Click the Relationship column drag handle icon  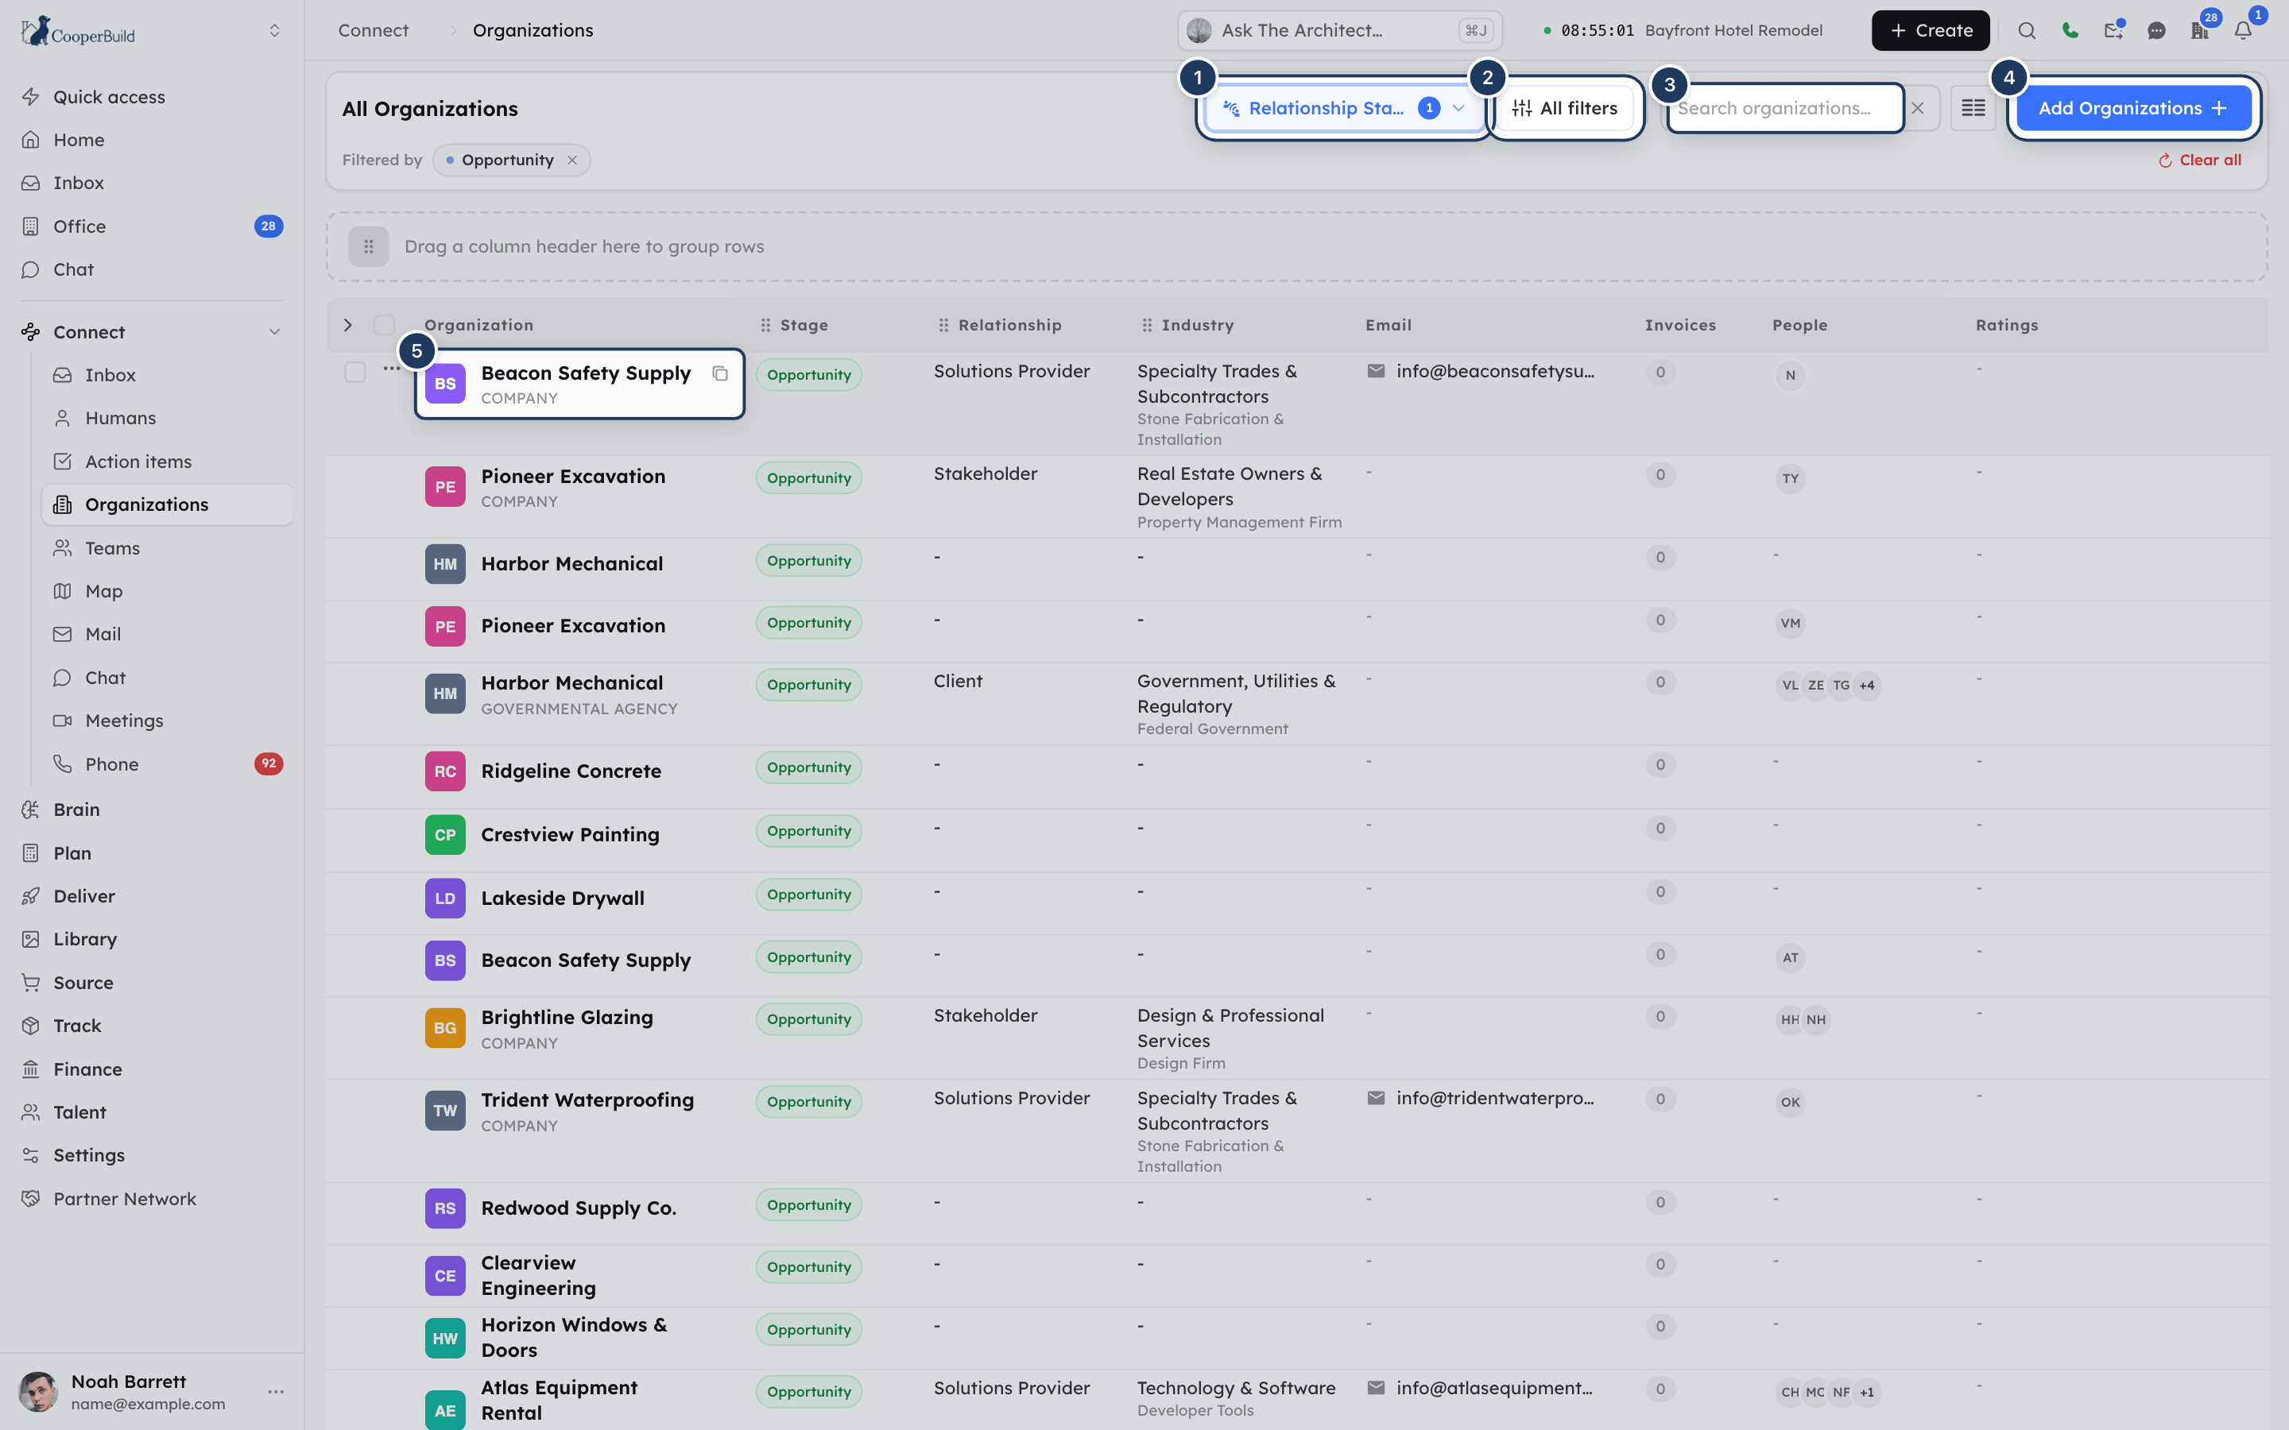[x=943, y=326]
